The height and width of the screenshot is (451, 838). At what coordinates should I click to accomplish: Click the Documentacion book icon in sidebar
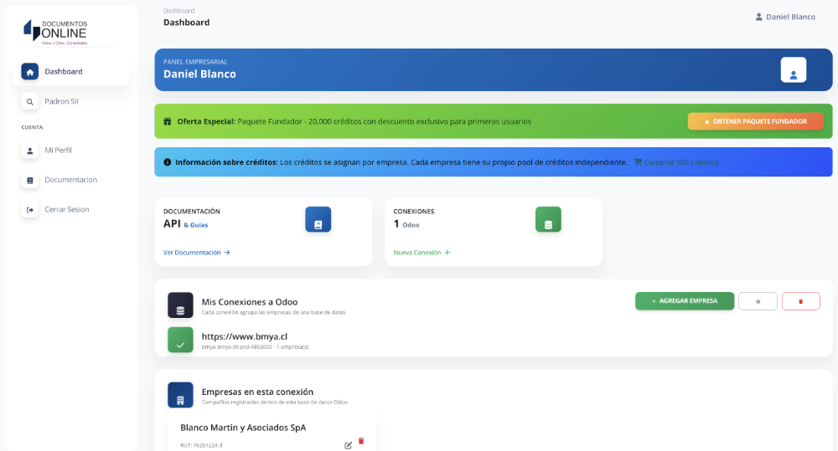click(x=30, y=180)
